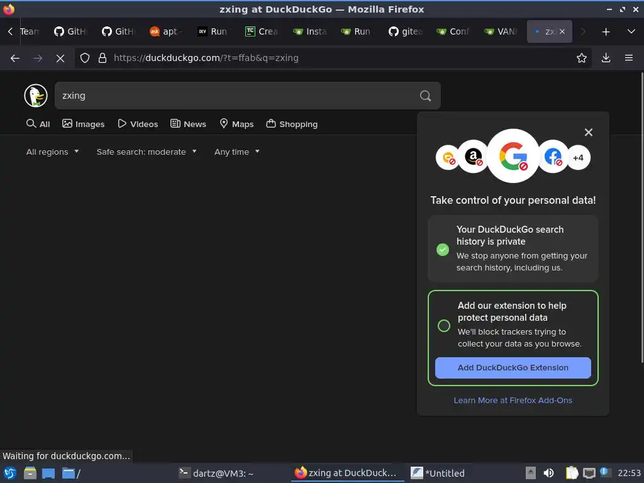Click the DuckDuckGo duck logo

point(36,96)
